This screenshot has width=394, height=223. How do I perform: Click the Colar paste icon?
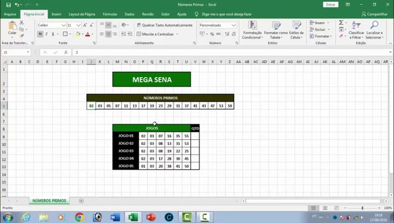(12, 26)
